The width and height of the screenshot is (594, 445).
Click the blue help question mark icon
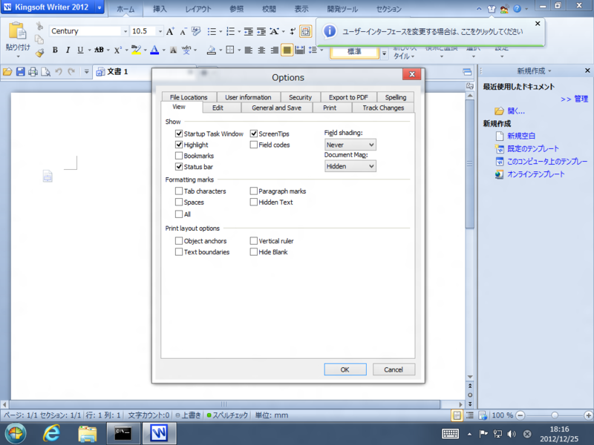coord(517,9)
